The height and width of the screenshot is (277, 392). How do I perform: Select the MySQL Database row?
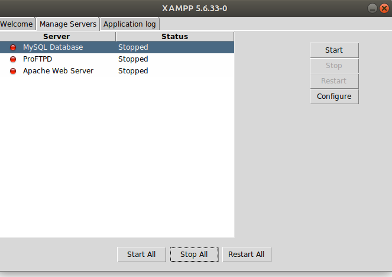coord(117,47)
